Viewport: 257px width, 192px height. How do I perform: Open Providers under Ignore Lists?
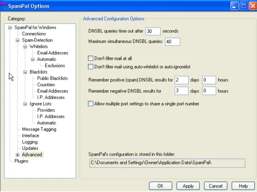pos(46,110)
